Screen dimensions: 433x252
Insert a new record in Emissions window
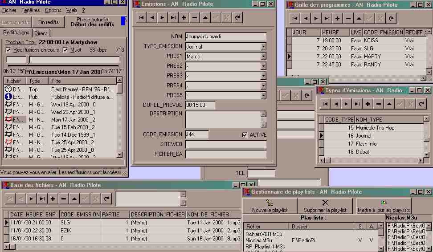point(184,18)
